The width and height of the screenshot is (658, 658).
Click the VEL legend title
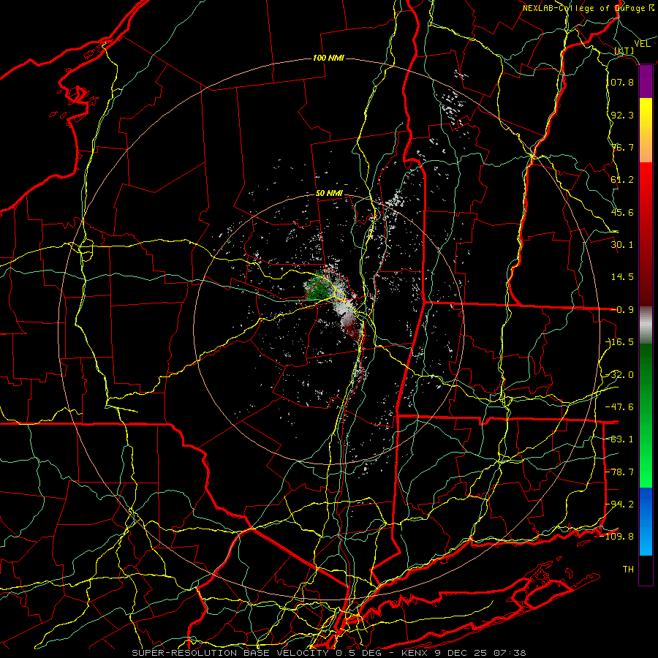pos(642,44)
